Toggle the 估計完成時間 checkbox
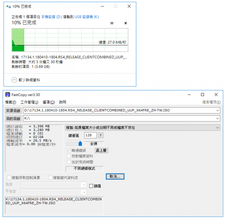Image resolution: width=225 pixels, height=219 pixels. (69, 162)
